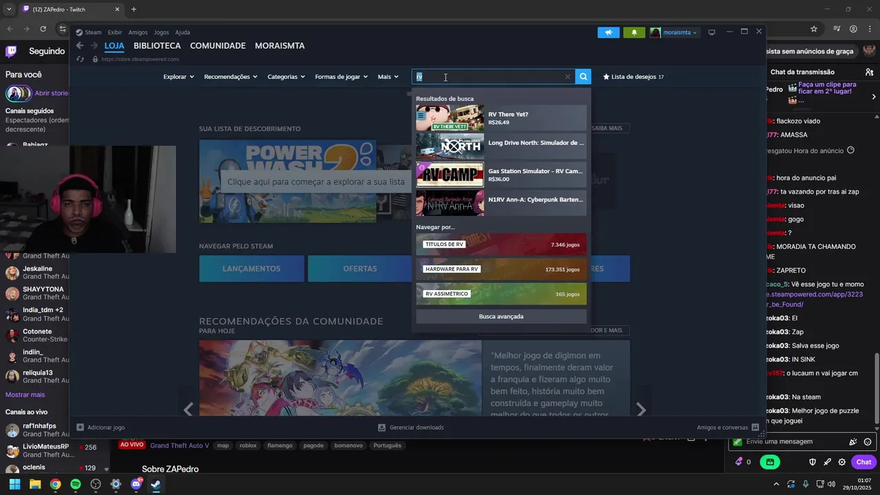880x495 pixels.
Task: Go back with Steam back arrow
Action: click(x=80, y=45)
